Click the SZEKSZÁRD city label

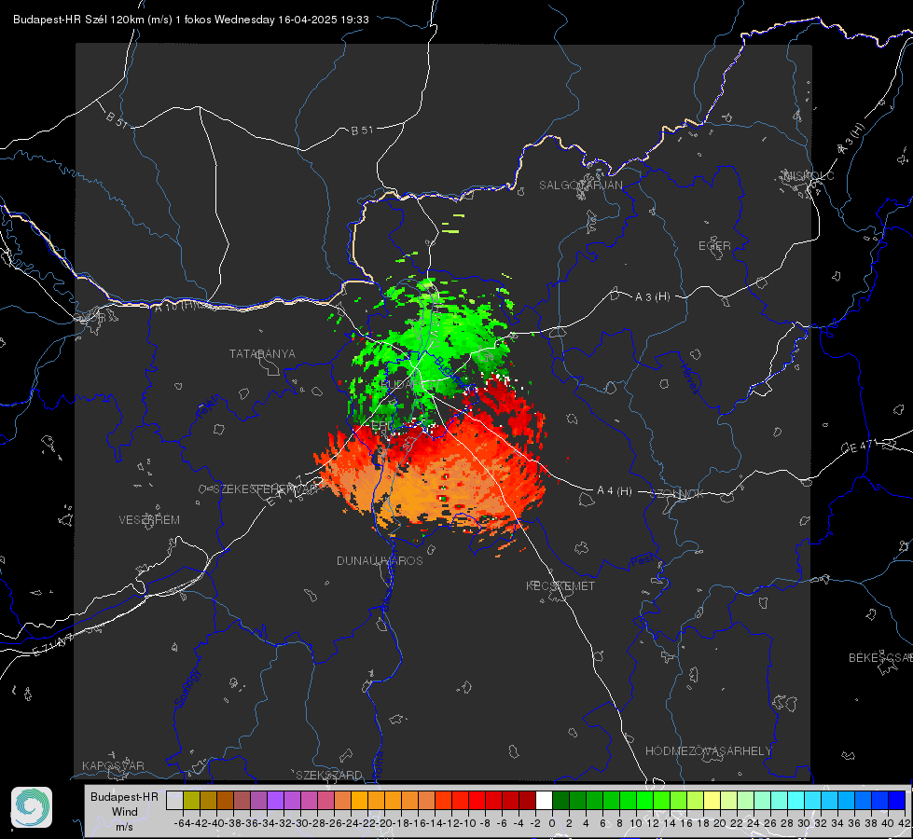(329, 775)
